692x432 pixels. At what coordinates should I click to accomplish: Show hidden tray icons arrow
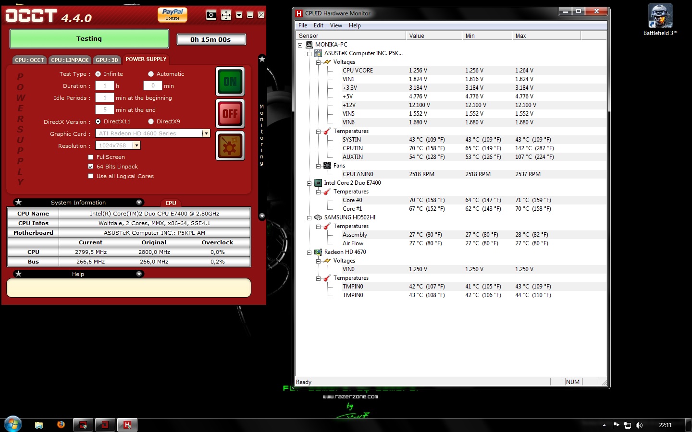604,425
